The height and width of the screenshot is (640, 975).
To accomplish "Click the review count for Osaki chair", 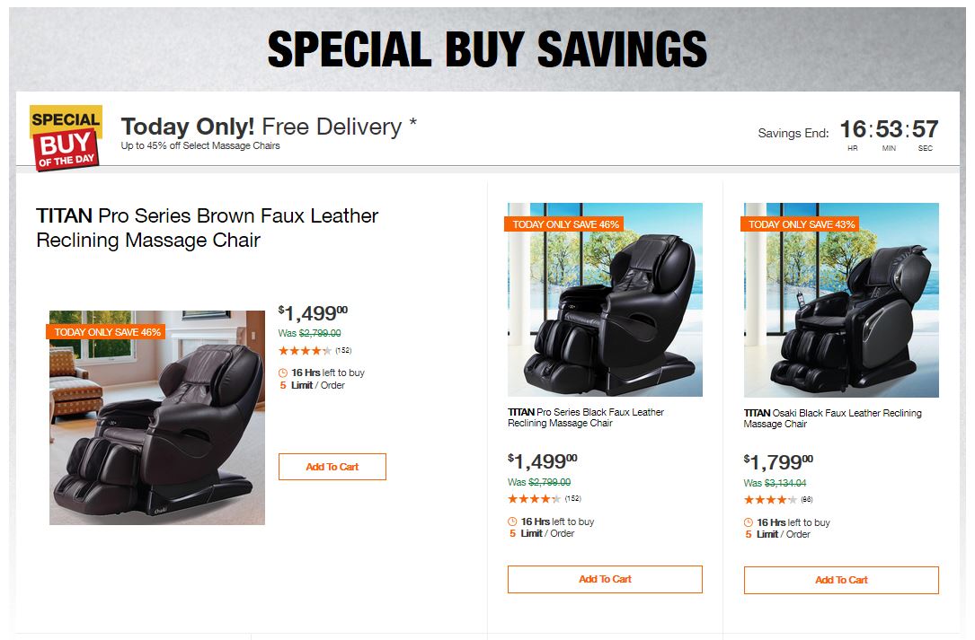I will tap(807, 500).
